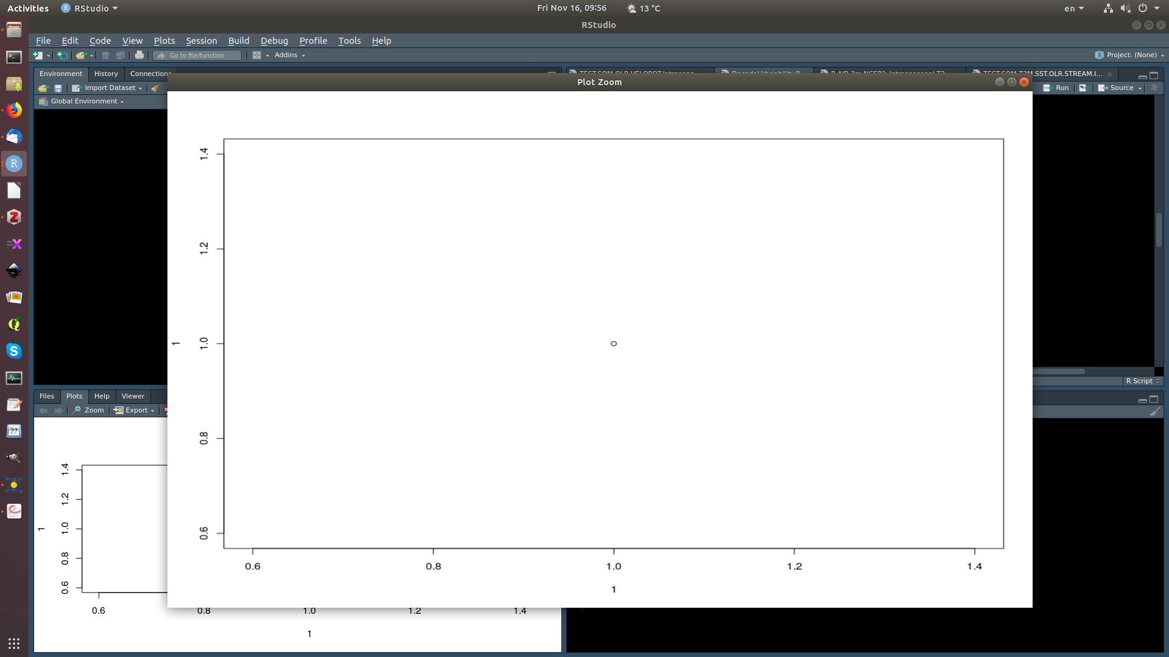Click the Go to file/function field
1169x657 pixels.
(197, 55)
